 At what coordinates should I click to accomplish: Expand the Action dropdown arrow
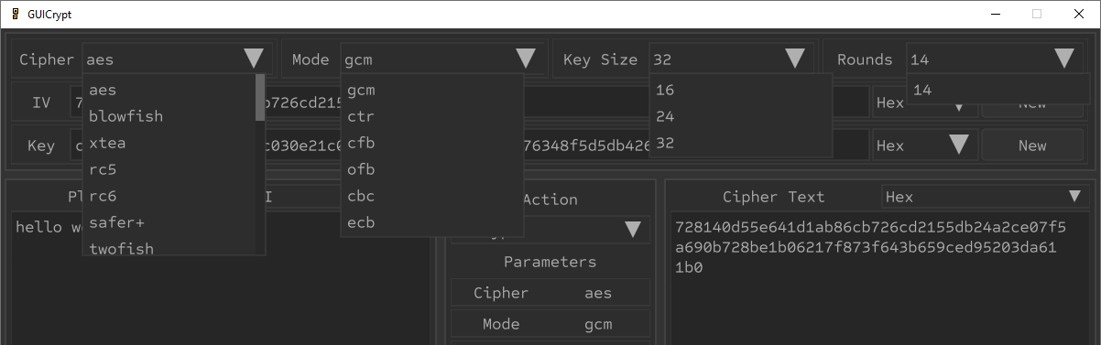633,230
